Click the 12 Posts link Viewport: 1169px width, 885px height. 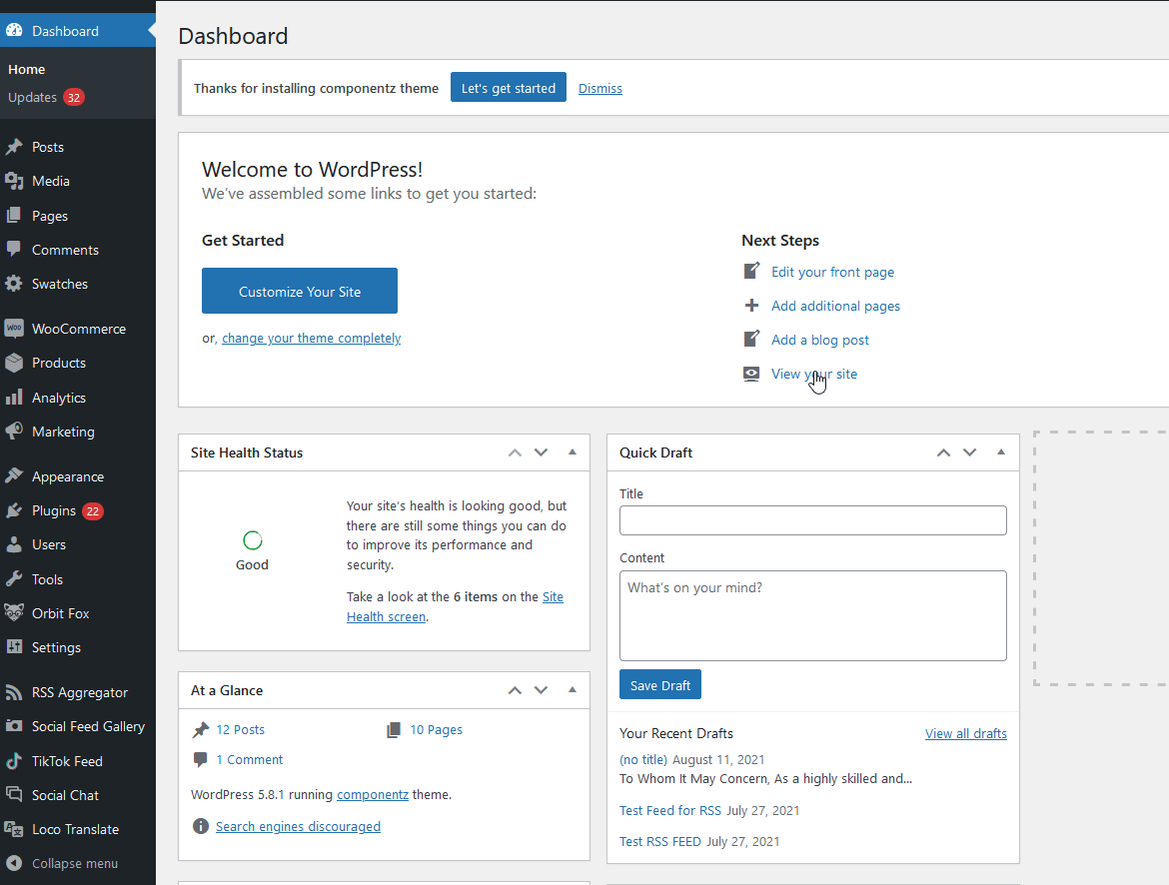[240, 730]
